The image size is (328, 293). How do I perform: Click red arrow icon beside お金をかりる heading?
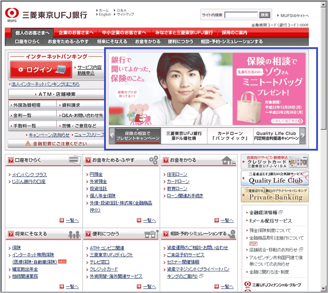[x=166, y=160]
